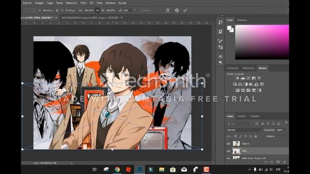Image resolution: width=310 pixels, height=174 pixels.
Task: Select the Ajustes tab
Action: 263,68
